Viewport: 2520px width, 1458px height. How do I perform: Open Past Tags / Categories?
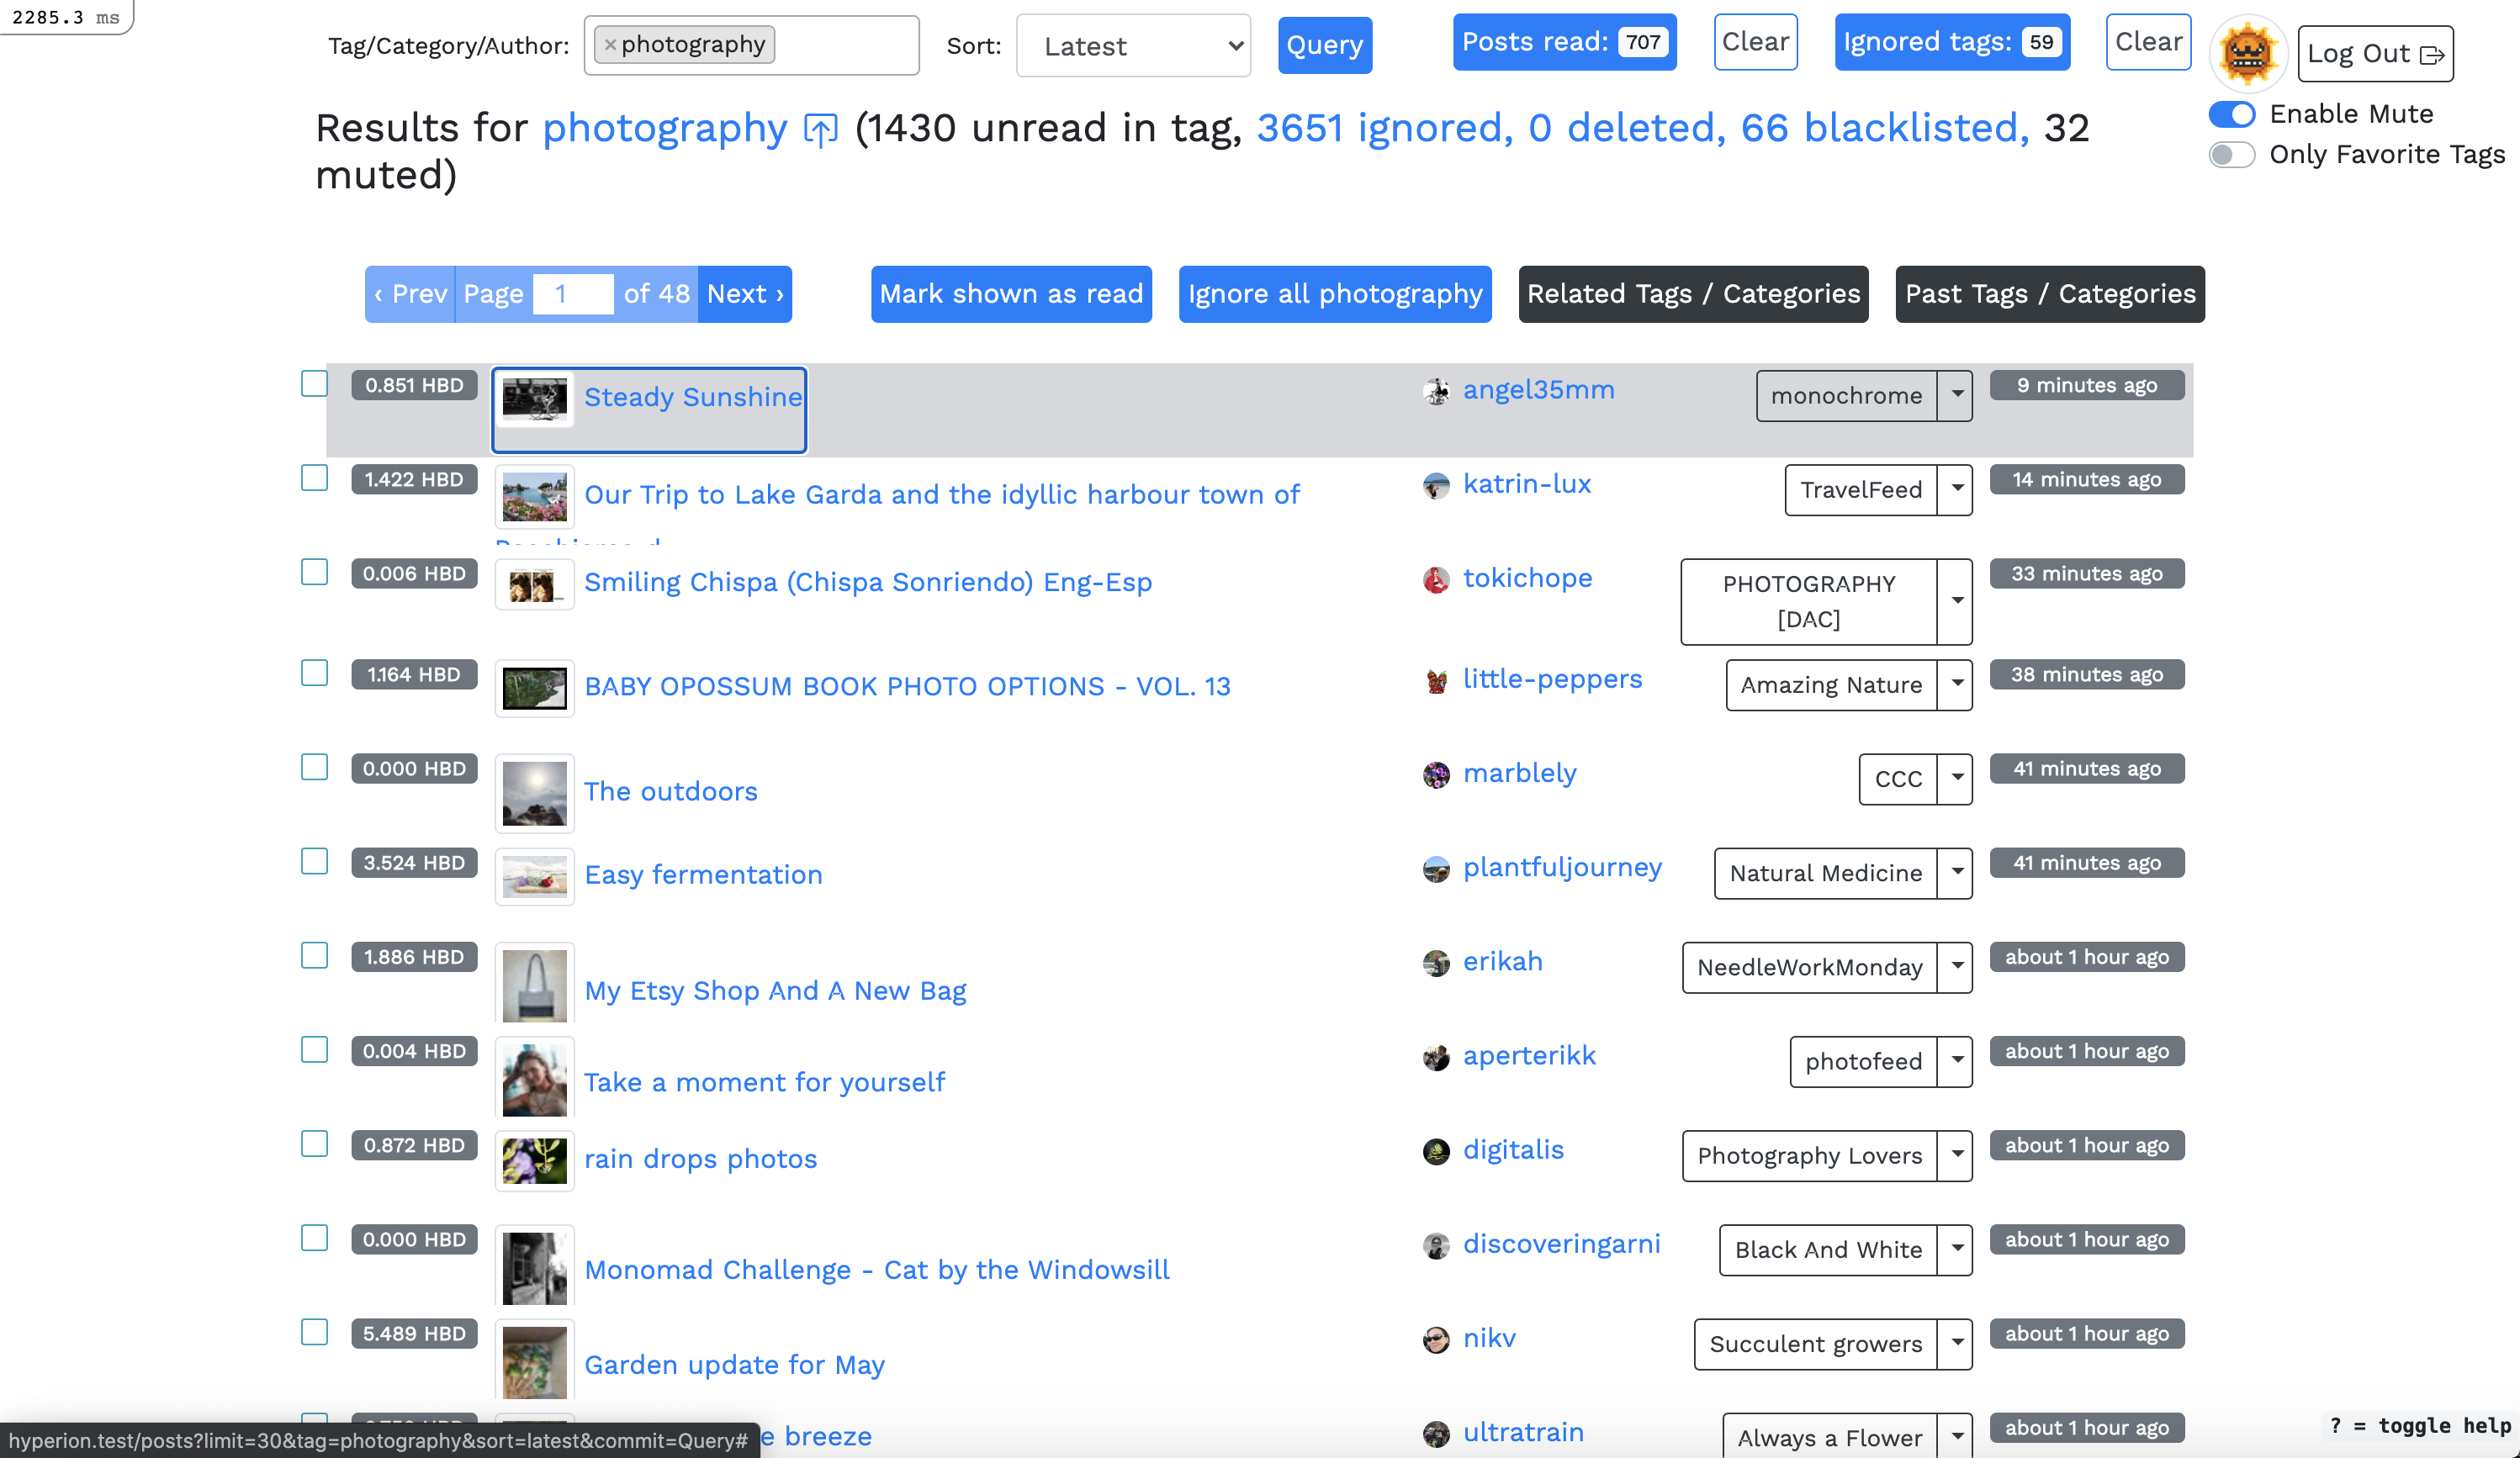[2049, 293]
